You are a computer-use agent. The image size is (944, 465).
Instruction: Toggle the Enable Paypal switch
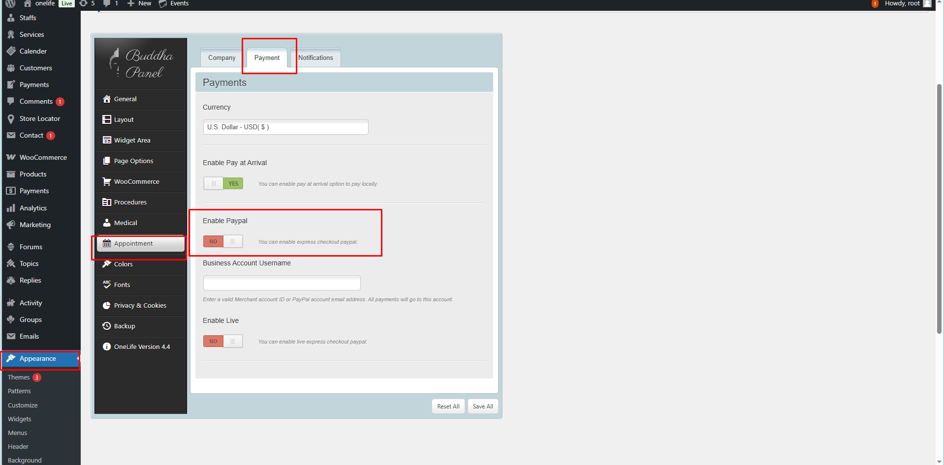click(223, 242)
